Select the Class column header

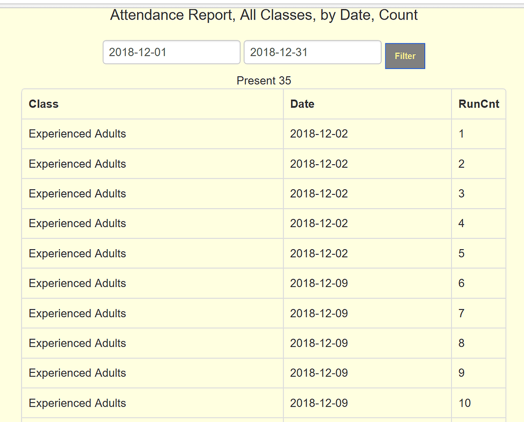(43, 104)
